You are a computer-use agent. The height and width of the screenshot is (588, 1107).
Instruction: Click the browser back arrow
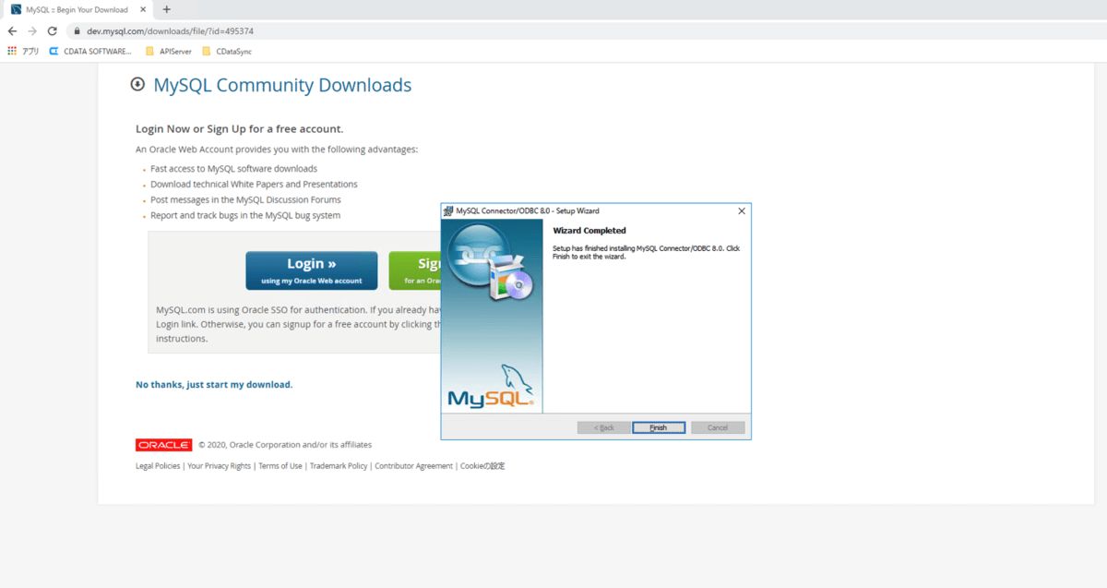tap(12, 30)
